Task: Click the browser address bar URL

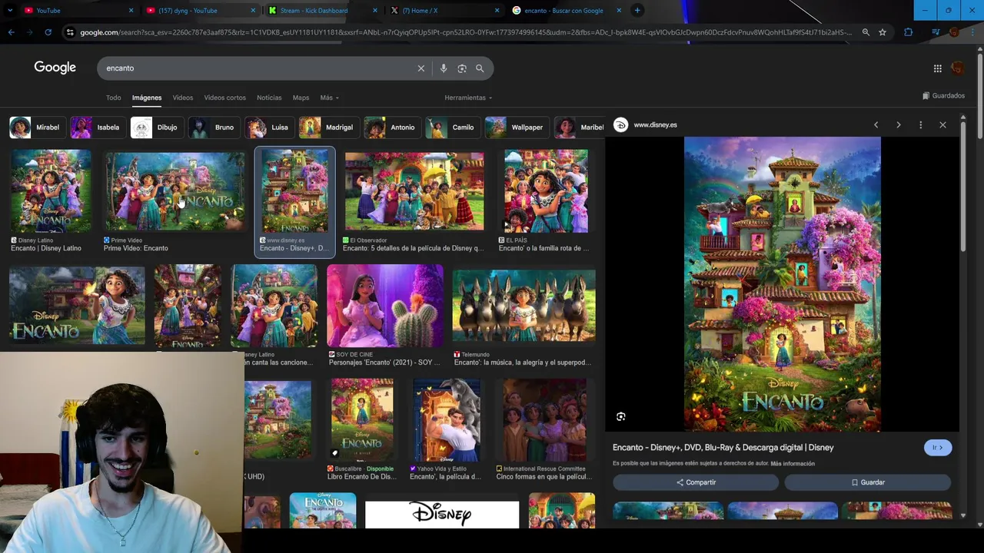Action: 465,32
